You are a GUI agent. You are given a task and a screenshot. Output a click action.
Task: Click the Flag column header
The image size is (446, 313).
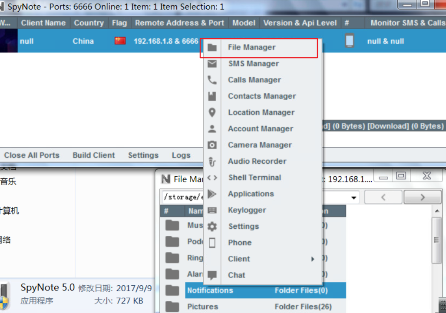point(119,23)
